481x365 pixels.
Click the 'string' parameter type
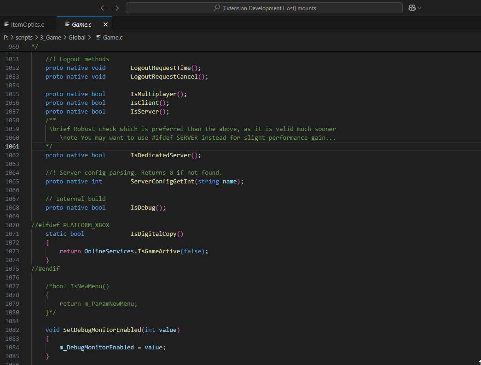(x=209, y=182)
